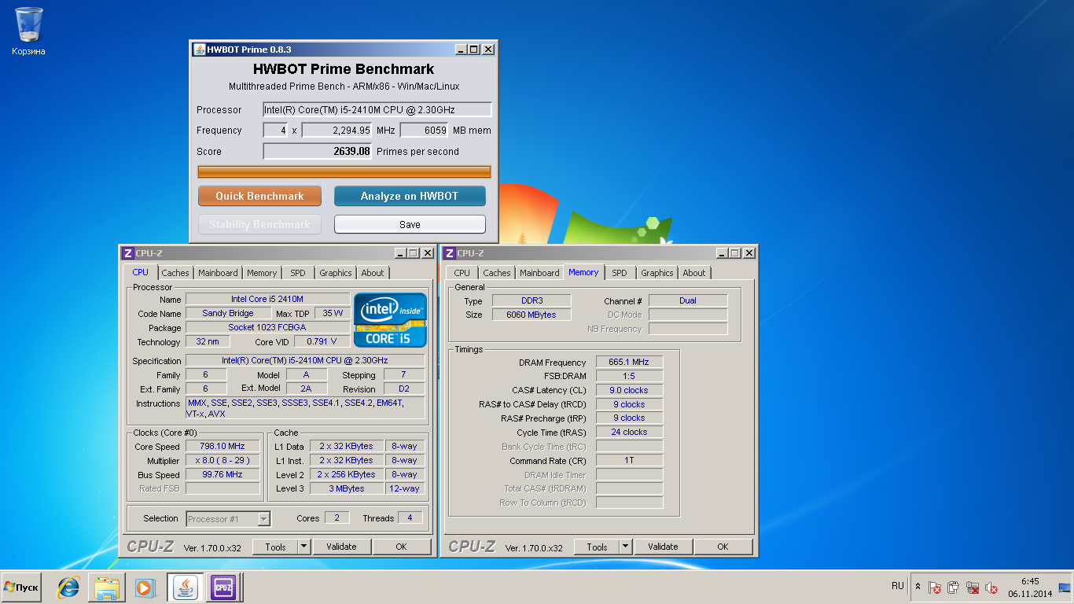Click the Intel Core i5 badge image
The height and width of the screenshot is (604, 1074).
(390, 320)
